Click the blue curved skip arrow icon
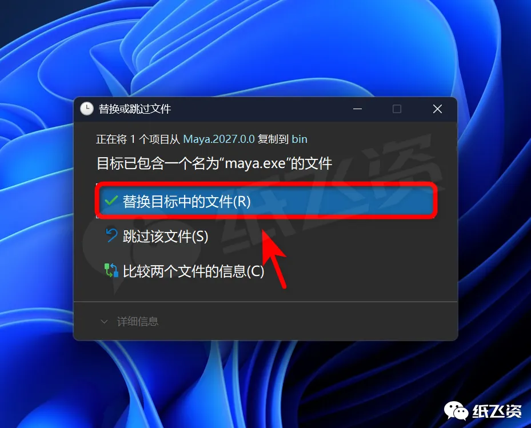 pos(111,235)
